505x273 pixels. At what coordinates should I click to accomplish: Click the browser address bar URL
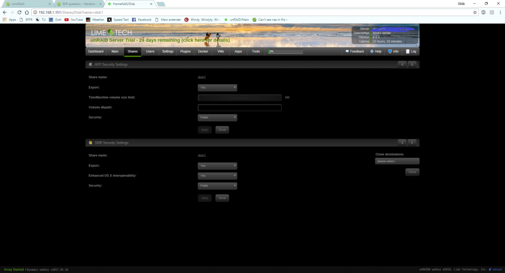(x=71, y=12)
